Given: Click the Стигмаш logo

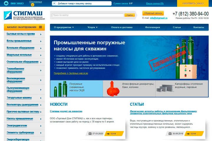Looking at the screenshot, I should [x=24, y=15].
